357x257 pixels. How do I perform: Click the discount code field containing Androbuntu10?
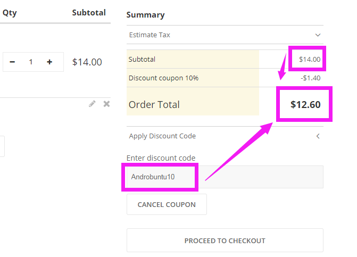225,177
